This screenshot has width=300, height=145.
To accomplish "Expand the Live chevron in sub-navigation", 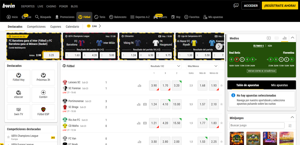I will click(100, 26).
